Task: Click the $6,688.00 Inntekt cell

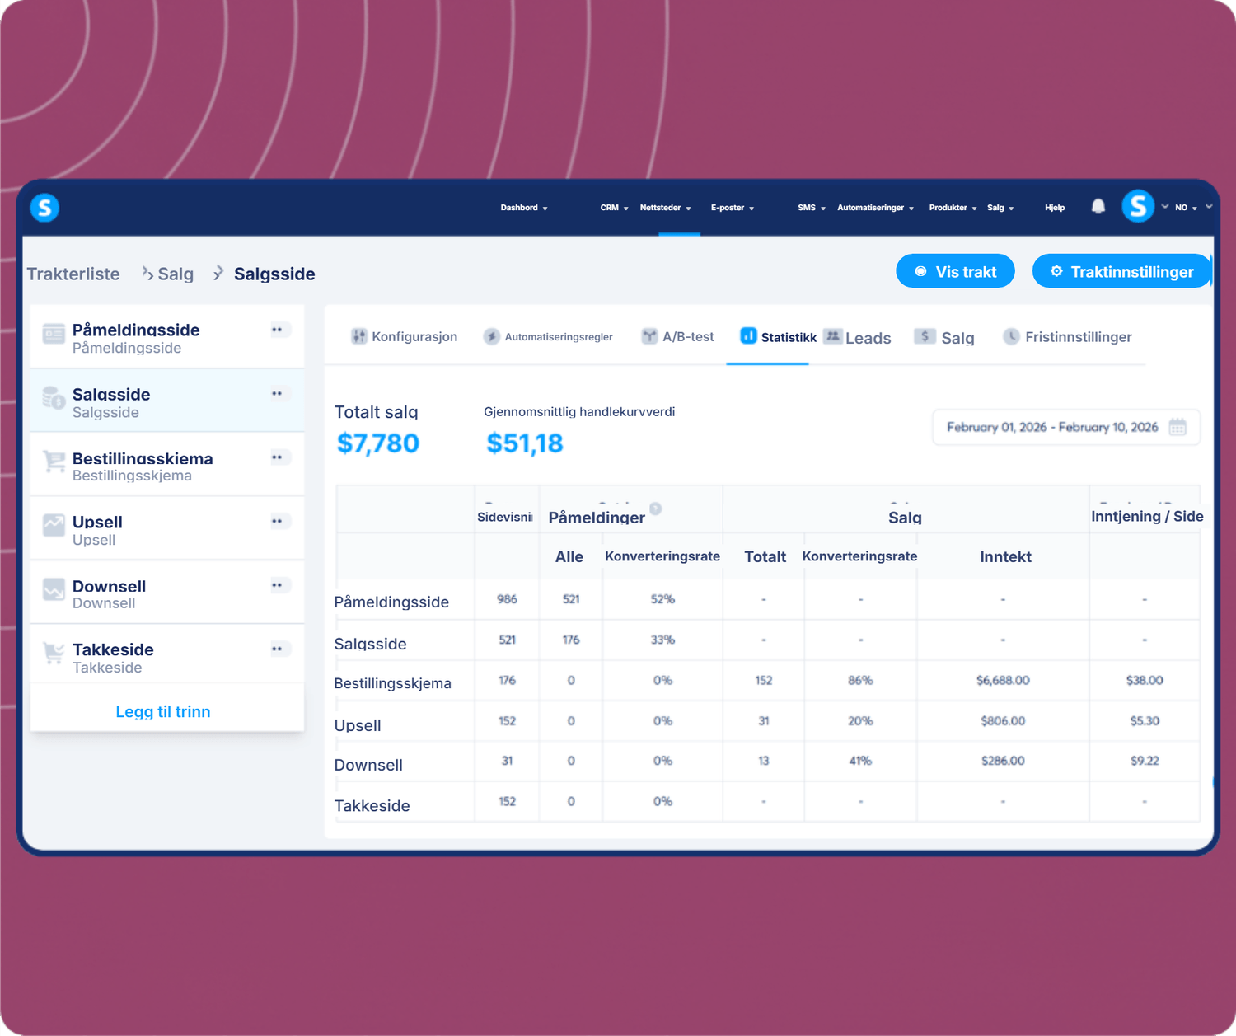Action: [1003, 680]
